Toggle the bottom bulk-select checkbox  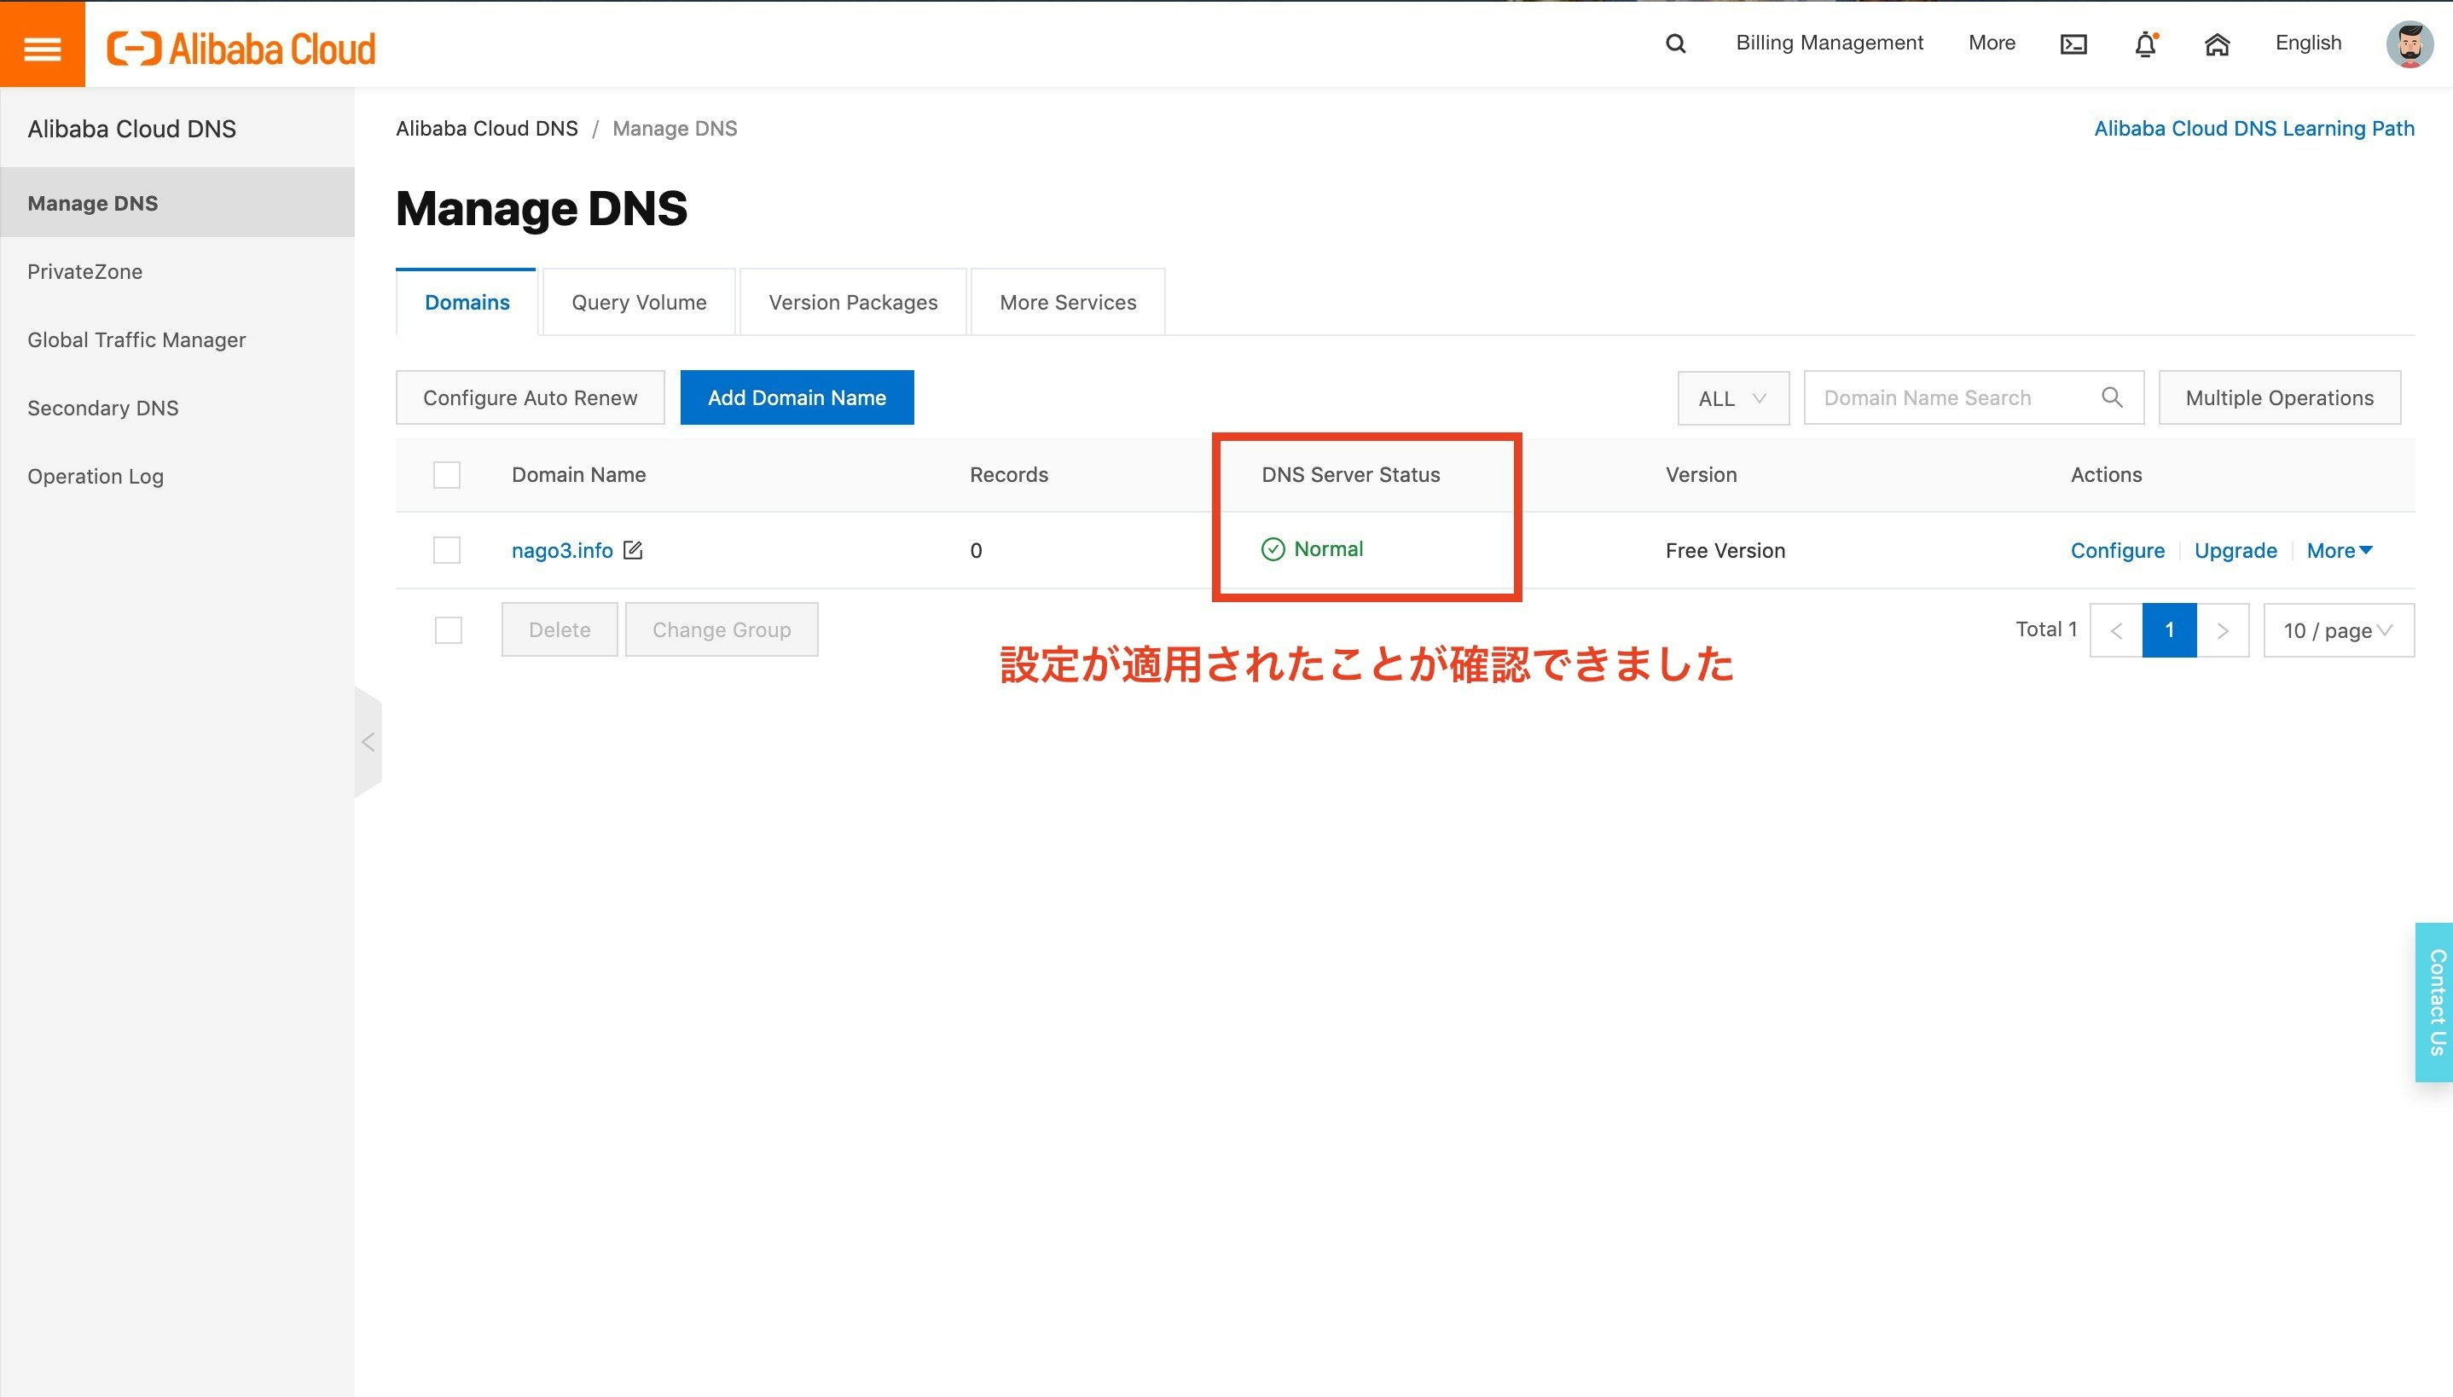pyautogui.click(x=448, y=630)
